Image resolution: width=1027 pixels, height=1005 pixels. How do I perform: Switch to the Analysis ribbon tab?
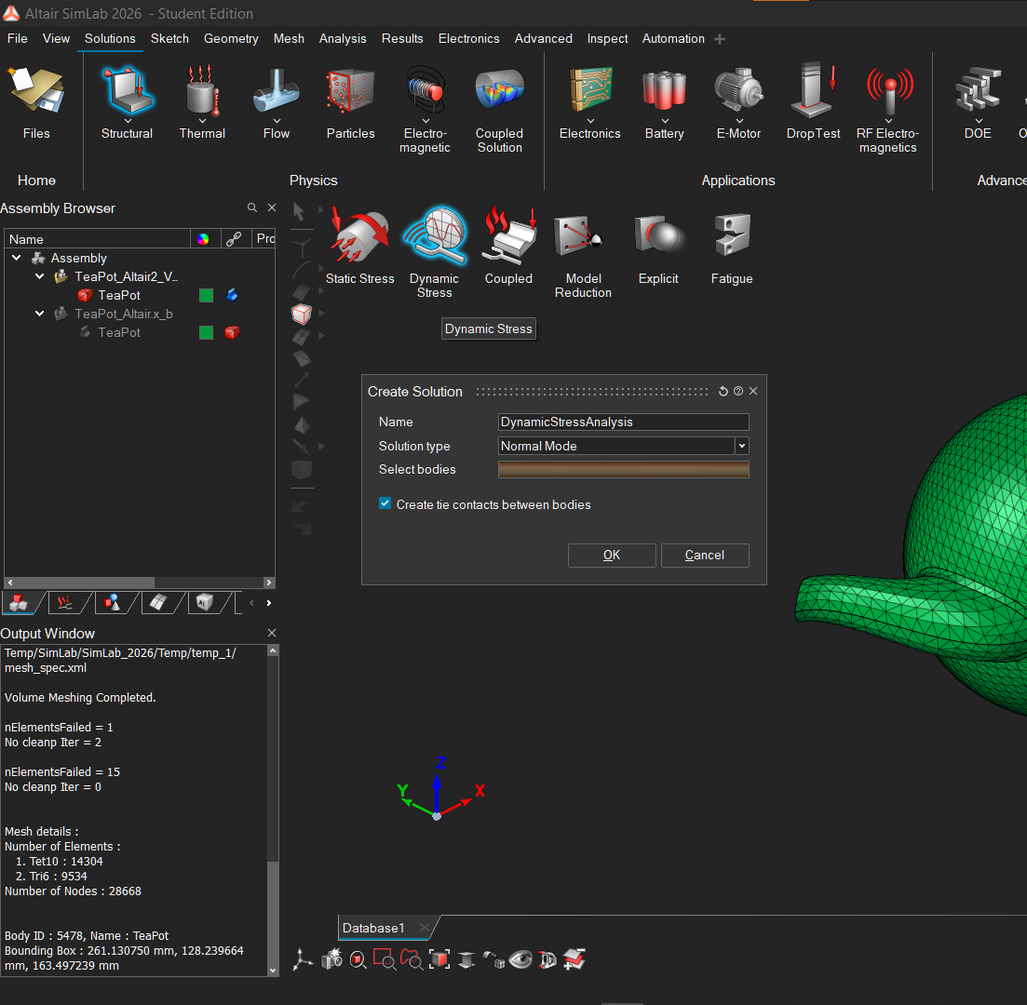(x=343, y=39)
